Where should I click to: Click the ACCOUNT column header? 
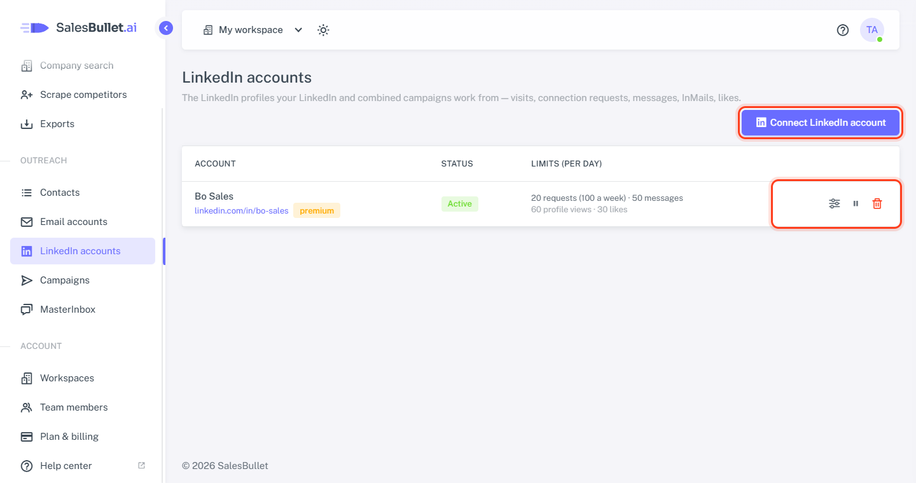click(215, 164)
